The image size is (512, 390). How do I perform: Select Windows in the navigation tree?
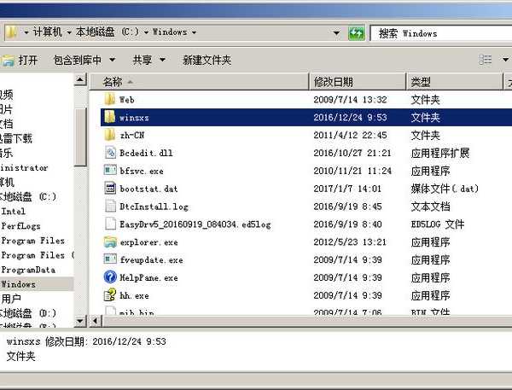click(x=18, y=284)
